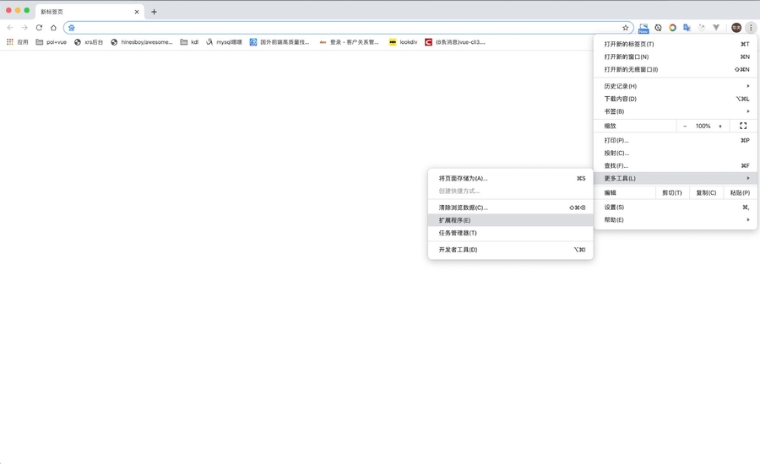Enter fullscreen via the zoom row icon
The image size is (760, 464).
pyautogui.click(x=743, y=126)
